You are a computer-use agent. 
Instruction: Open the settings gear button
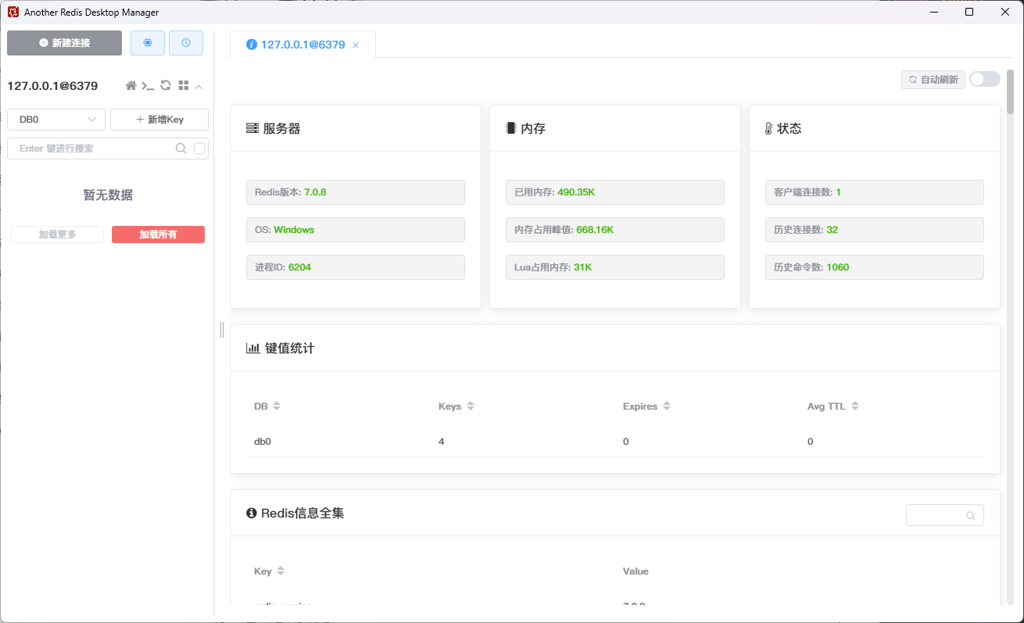coord(148,43)
